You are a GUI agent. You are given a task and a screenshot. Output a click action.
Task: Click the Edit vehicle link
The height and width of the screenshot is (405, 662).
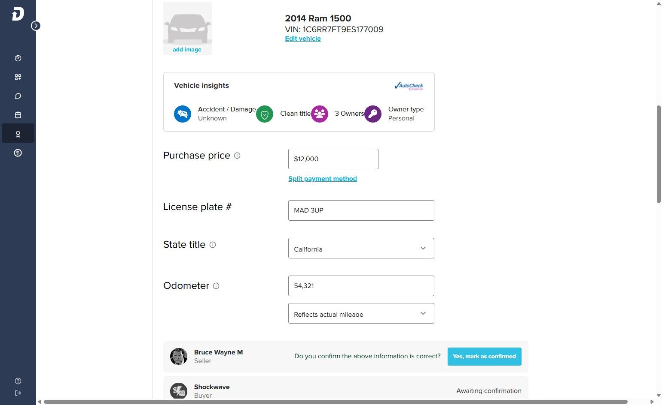pyautogui.click(x=303, y=39)
